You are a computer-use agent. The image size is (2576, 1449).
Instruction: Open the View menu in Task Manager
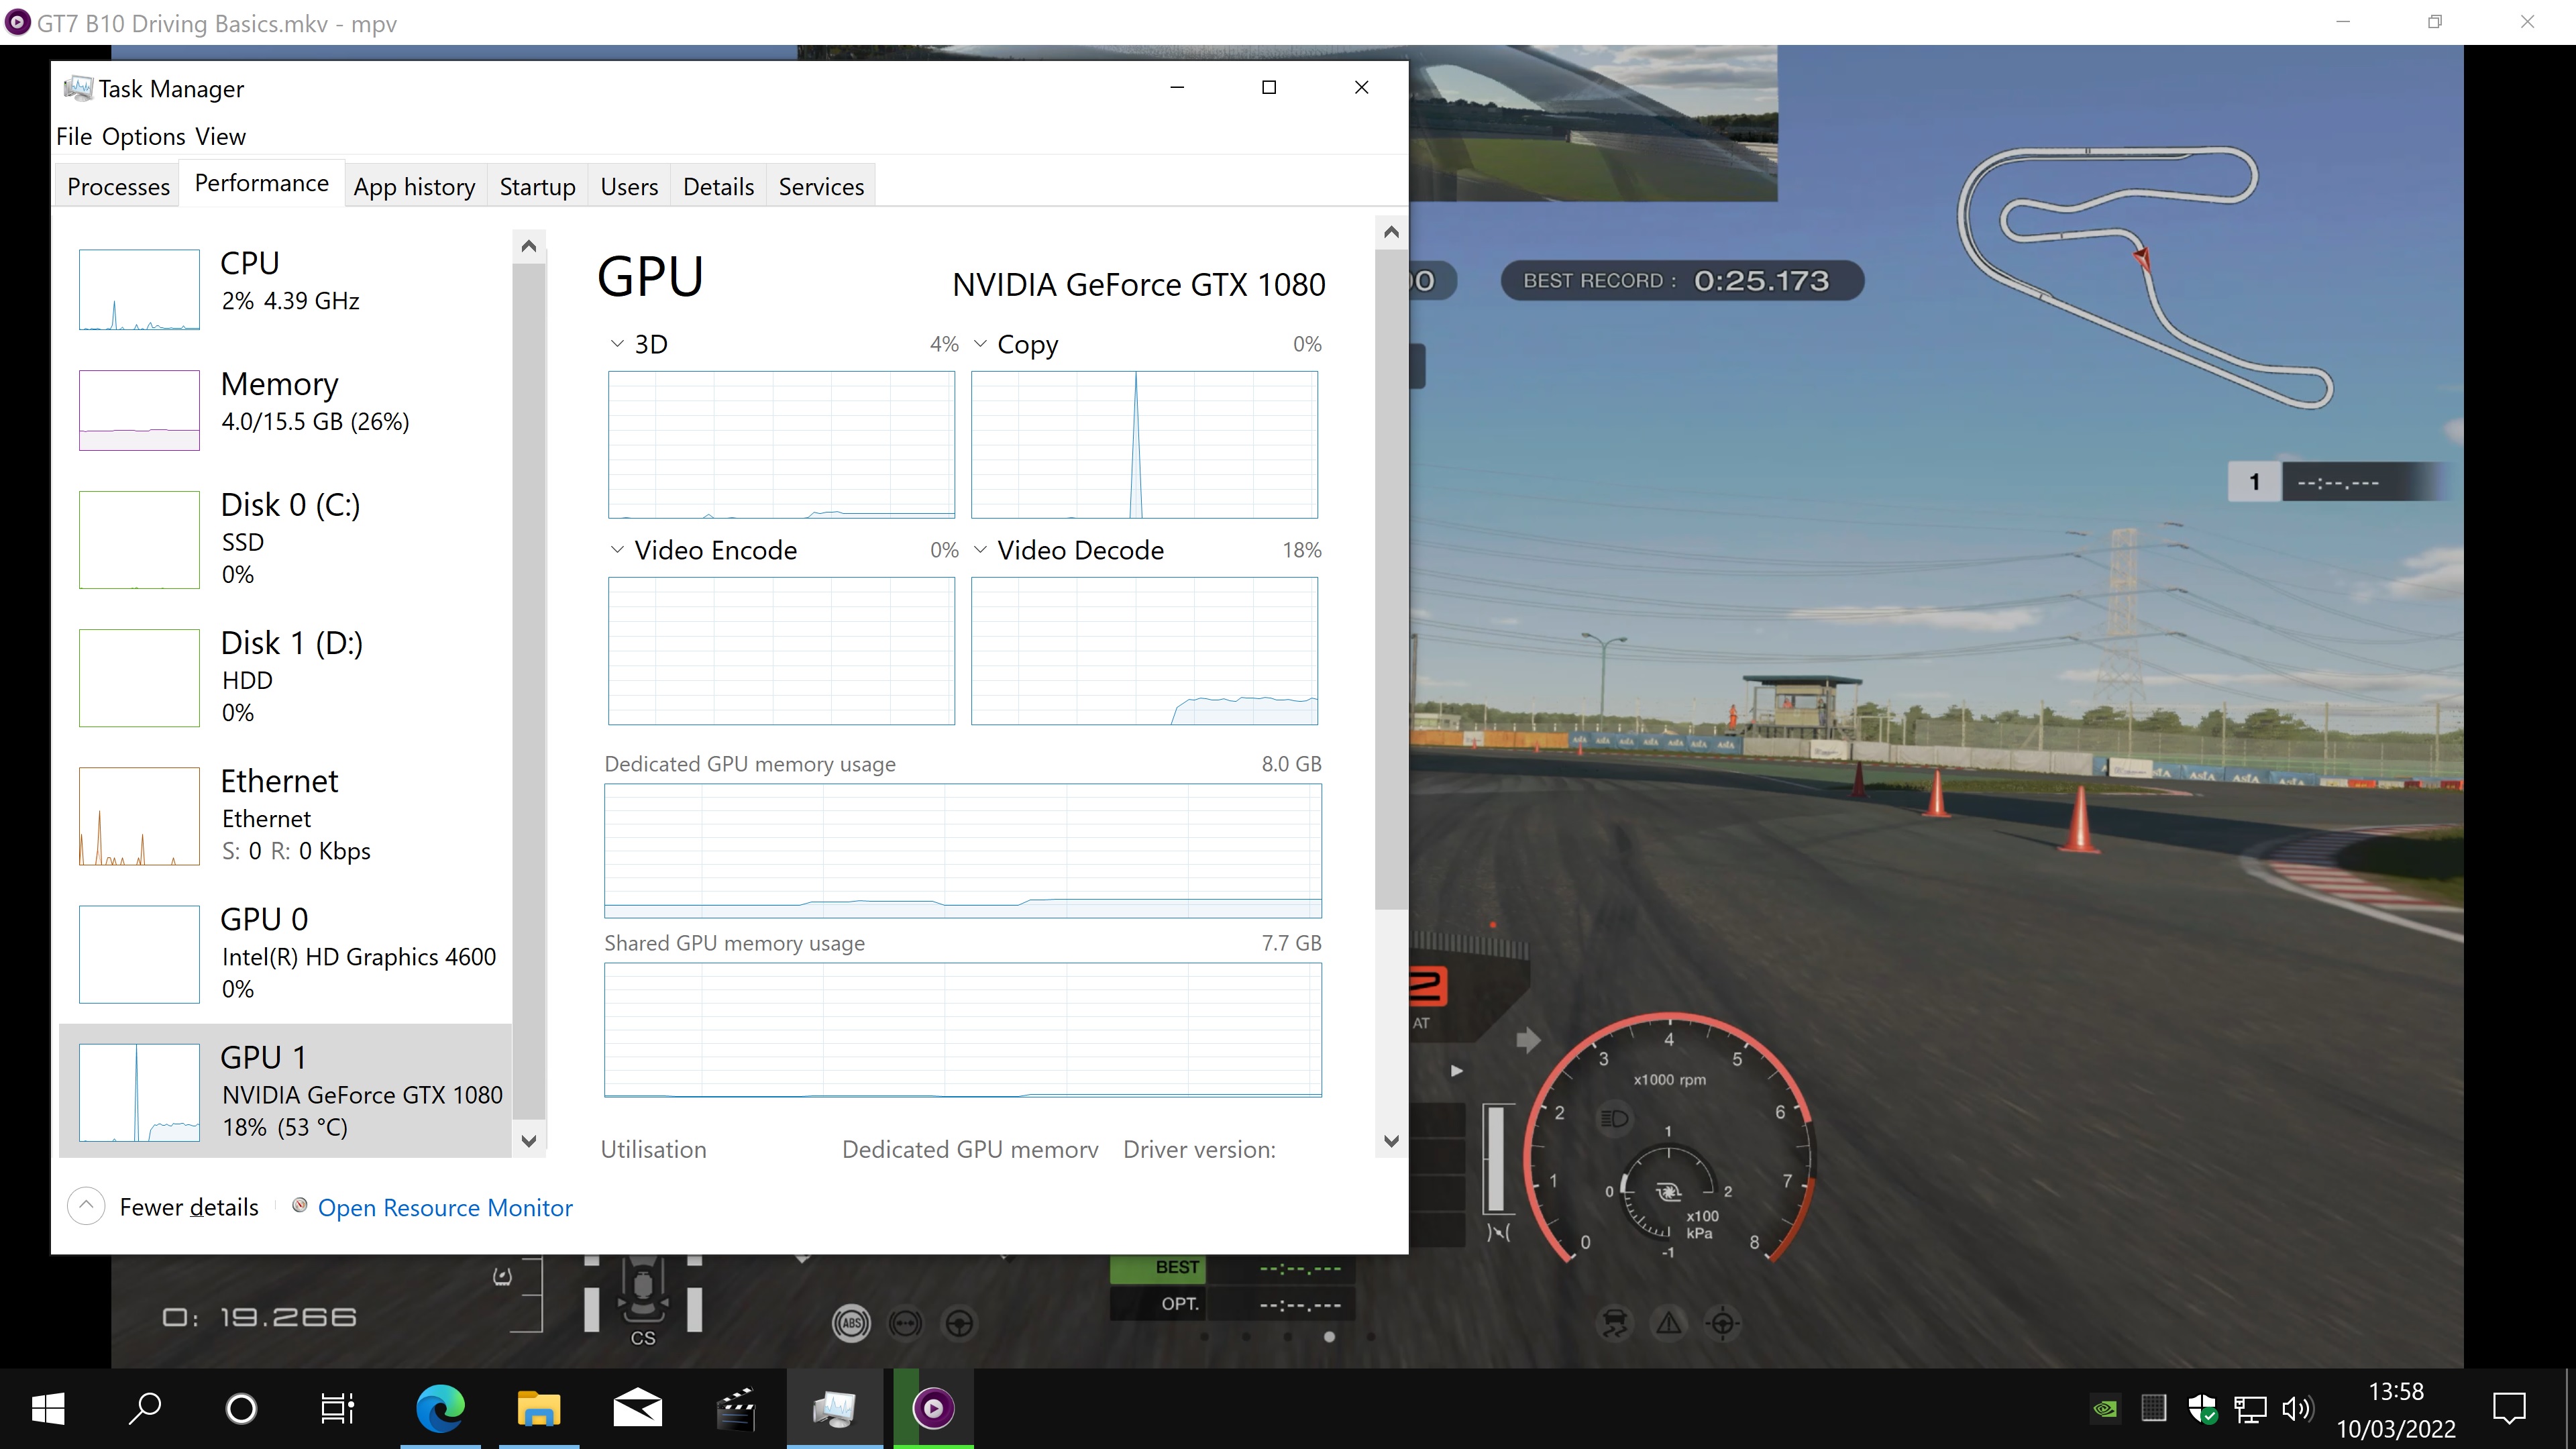(x=220, y=136)
